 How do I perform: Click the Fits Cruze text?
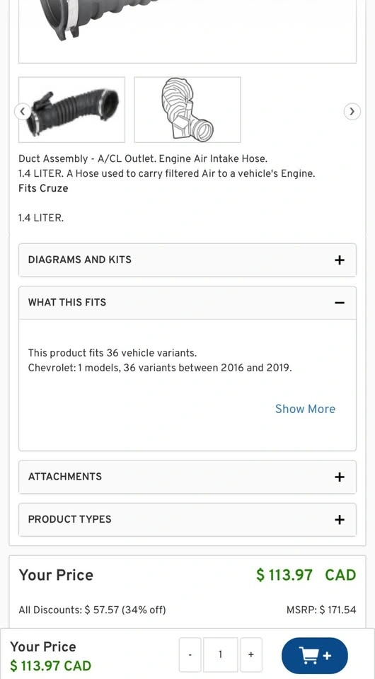point(43,188)
